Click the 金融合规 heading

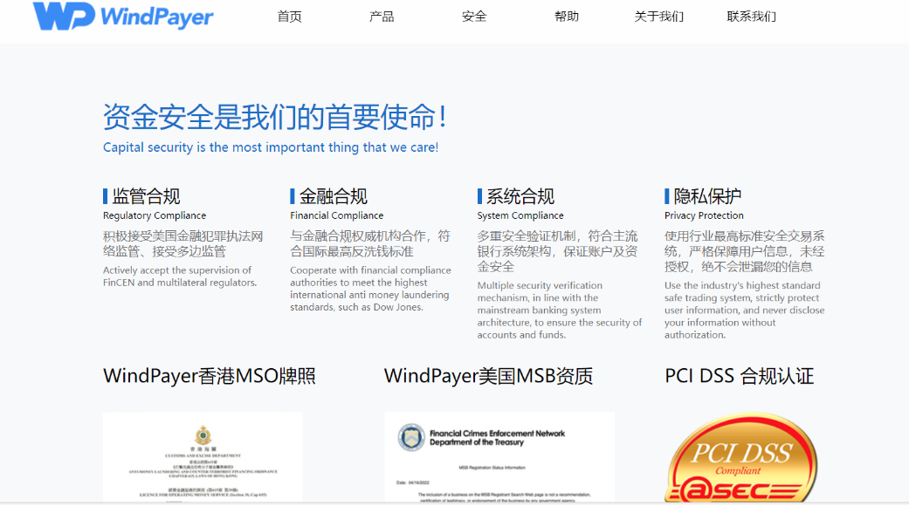click(x=334, y=196)
